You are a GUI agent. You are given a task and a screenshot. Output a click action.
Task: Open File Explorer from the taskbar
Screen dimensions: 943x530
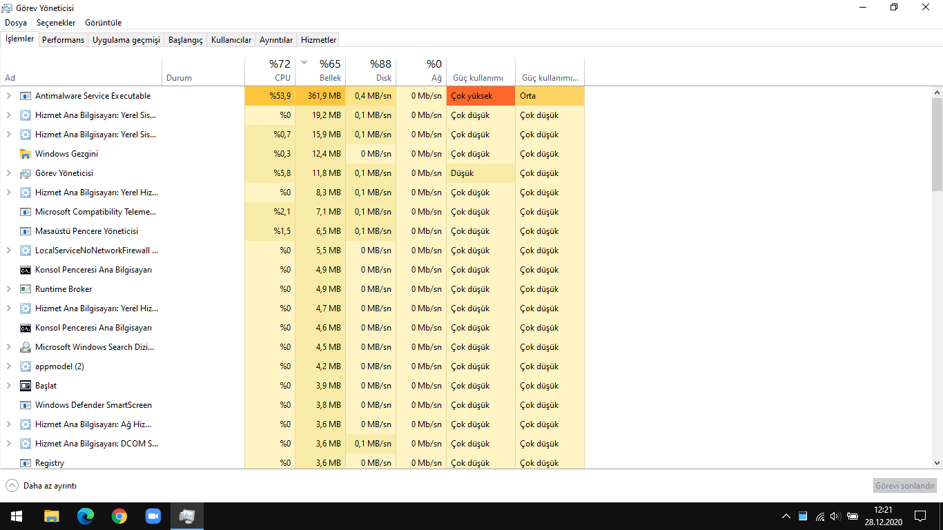[51, 516]
